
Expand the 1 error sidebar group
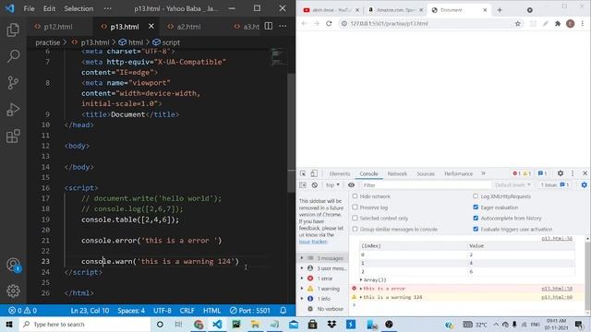tap(302, 279)
